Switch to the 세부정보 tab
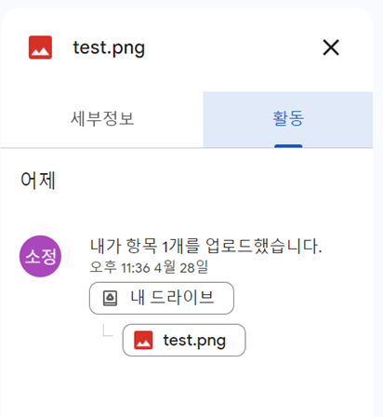Viewport: 383px width, 417px height. (x=102, y=119)
